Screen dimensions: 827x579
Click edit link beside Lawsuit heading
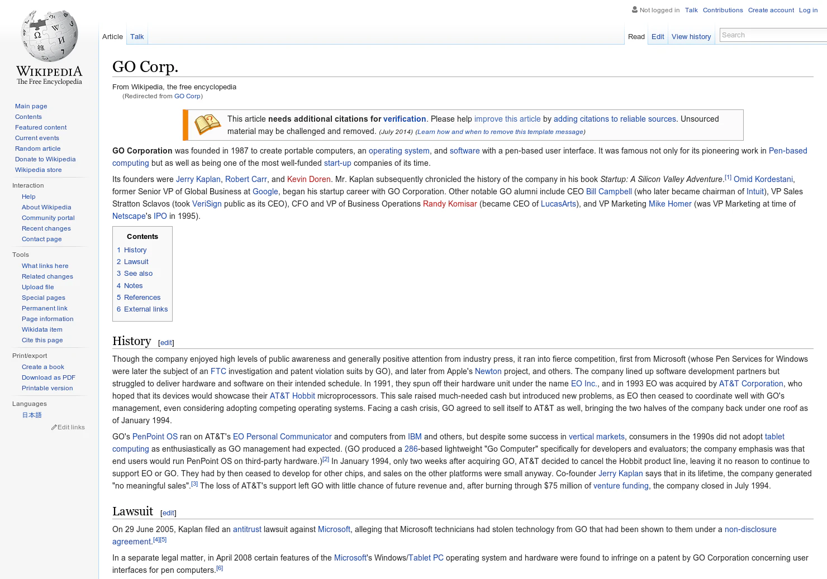(x=169, y=513)
